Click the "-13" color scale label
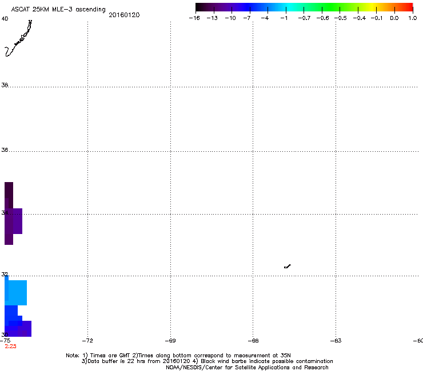423x371 pixels. [x=212, y=18]
